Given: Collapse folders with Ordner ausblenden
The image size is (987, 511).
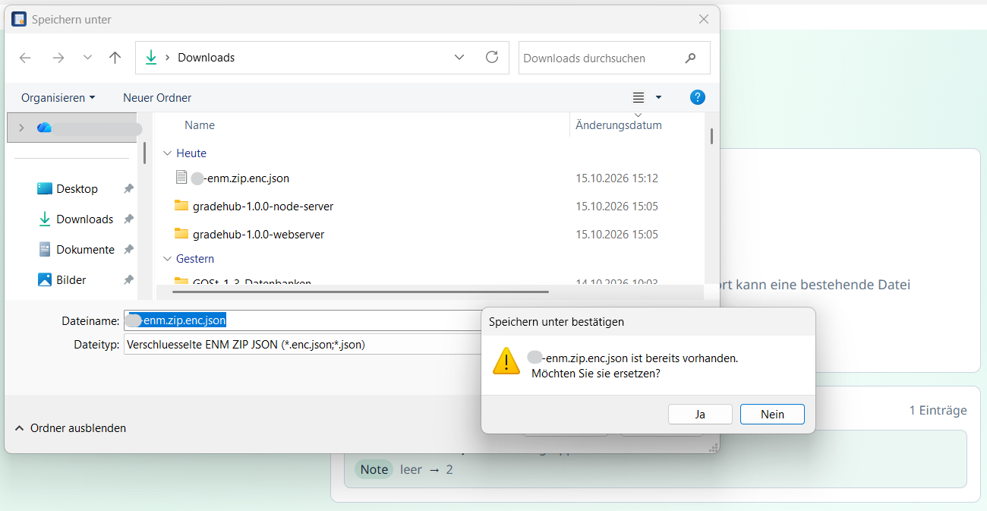Looking at the screenshot, I should pos(70,428).
